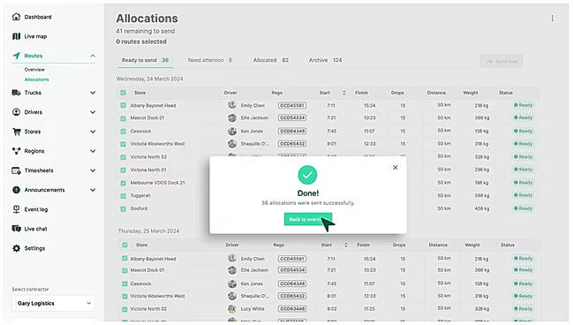Open the Gary Logistics contractor dropdown
573x325 pixels.
coord(53,303)
